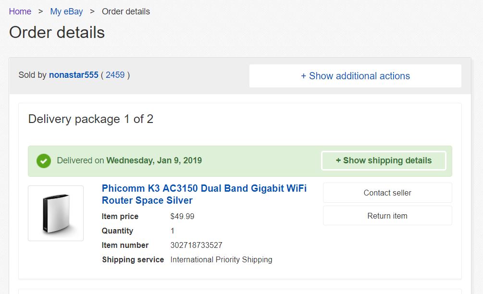
Task: Click the green delivered checkmark icon
Action: (x=44, y=161)
